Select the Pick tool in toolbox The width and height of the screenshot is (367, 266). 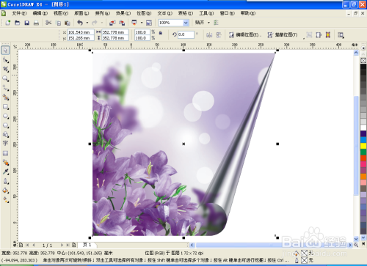tap(5, 50)
